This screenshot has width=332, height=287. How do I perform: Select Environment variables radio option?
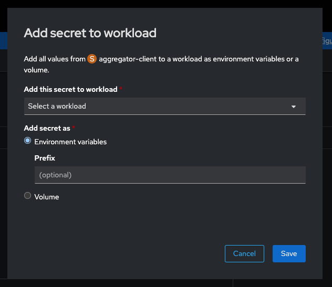[27, 141]
